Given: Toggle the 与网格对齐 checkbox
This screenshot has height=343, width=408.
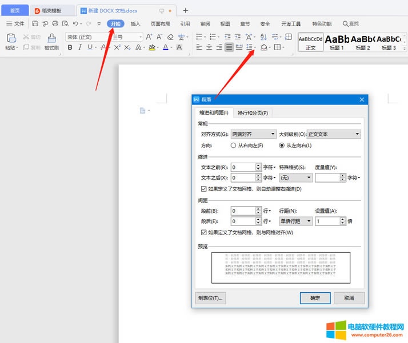Looking at the screenshot, I should (204, 232).
